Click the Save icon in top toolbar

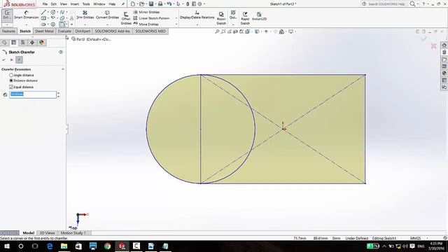pos(151,4)
